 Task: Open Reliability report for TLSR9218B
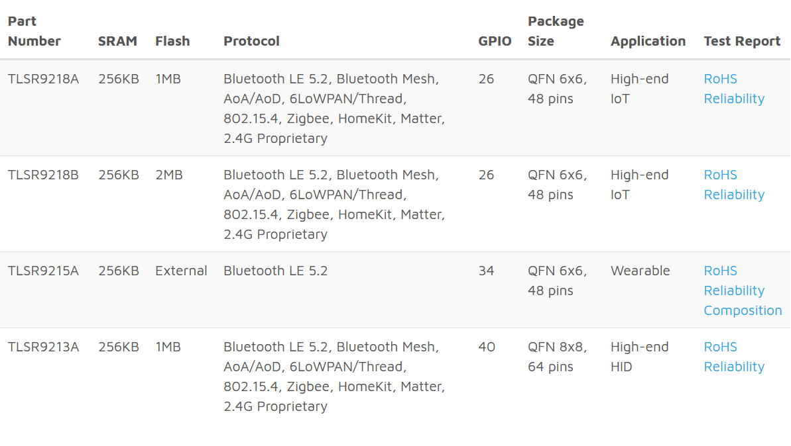(x=734, y=195)
